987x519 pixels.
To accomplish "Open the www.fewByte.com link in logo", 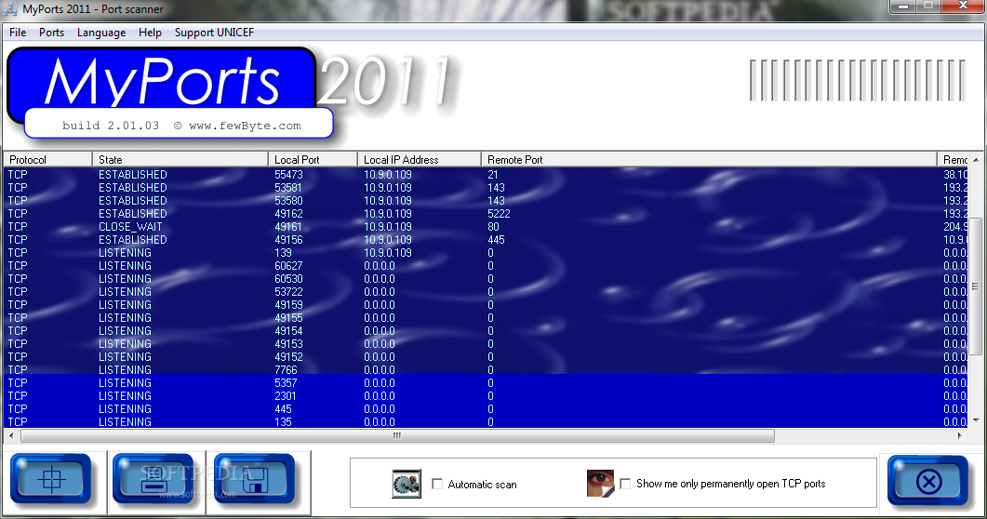I will (245, 126).
